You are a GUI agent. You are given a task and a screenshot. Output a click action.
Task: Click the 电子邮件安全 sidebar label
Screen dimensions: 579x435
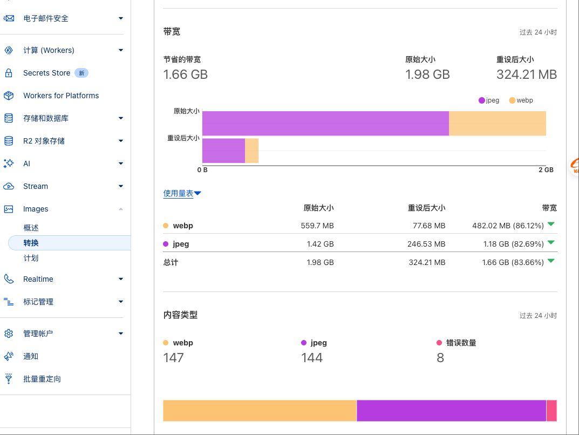(x=46, y=18)
